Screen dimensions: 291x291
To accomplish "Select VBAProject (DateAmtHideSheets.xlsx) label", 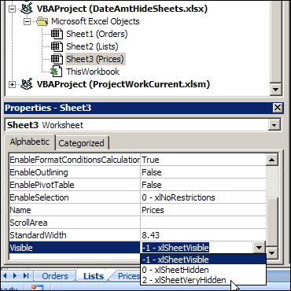I will (x=122, y=9).
